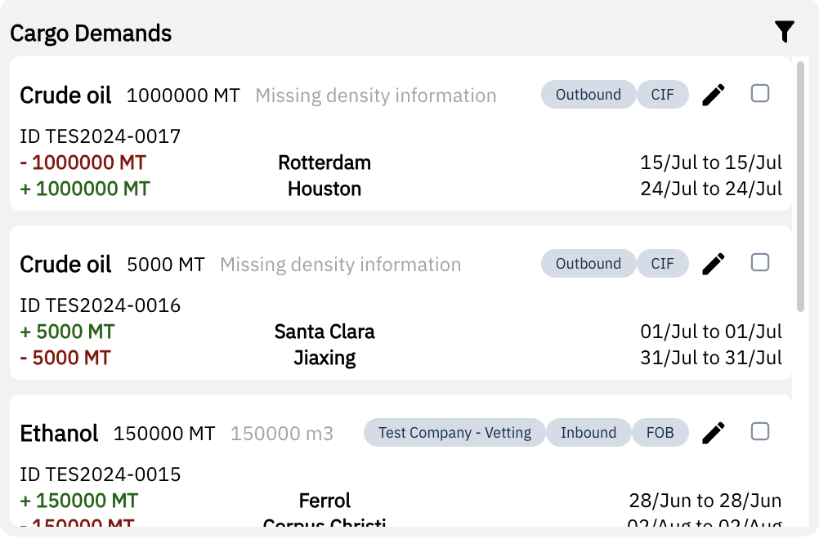Select the Santa Clara port entry
This screenshot has width=819, height=539.
click(324, 332)
